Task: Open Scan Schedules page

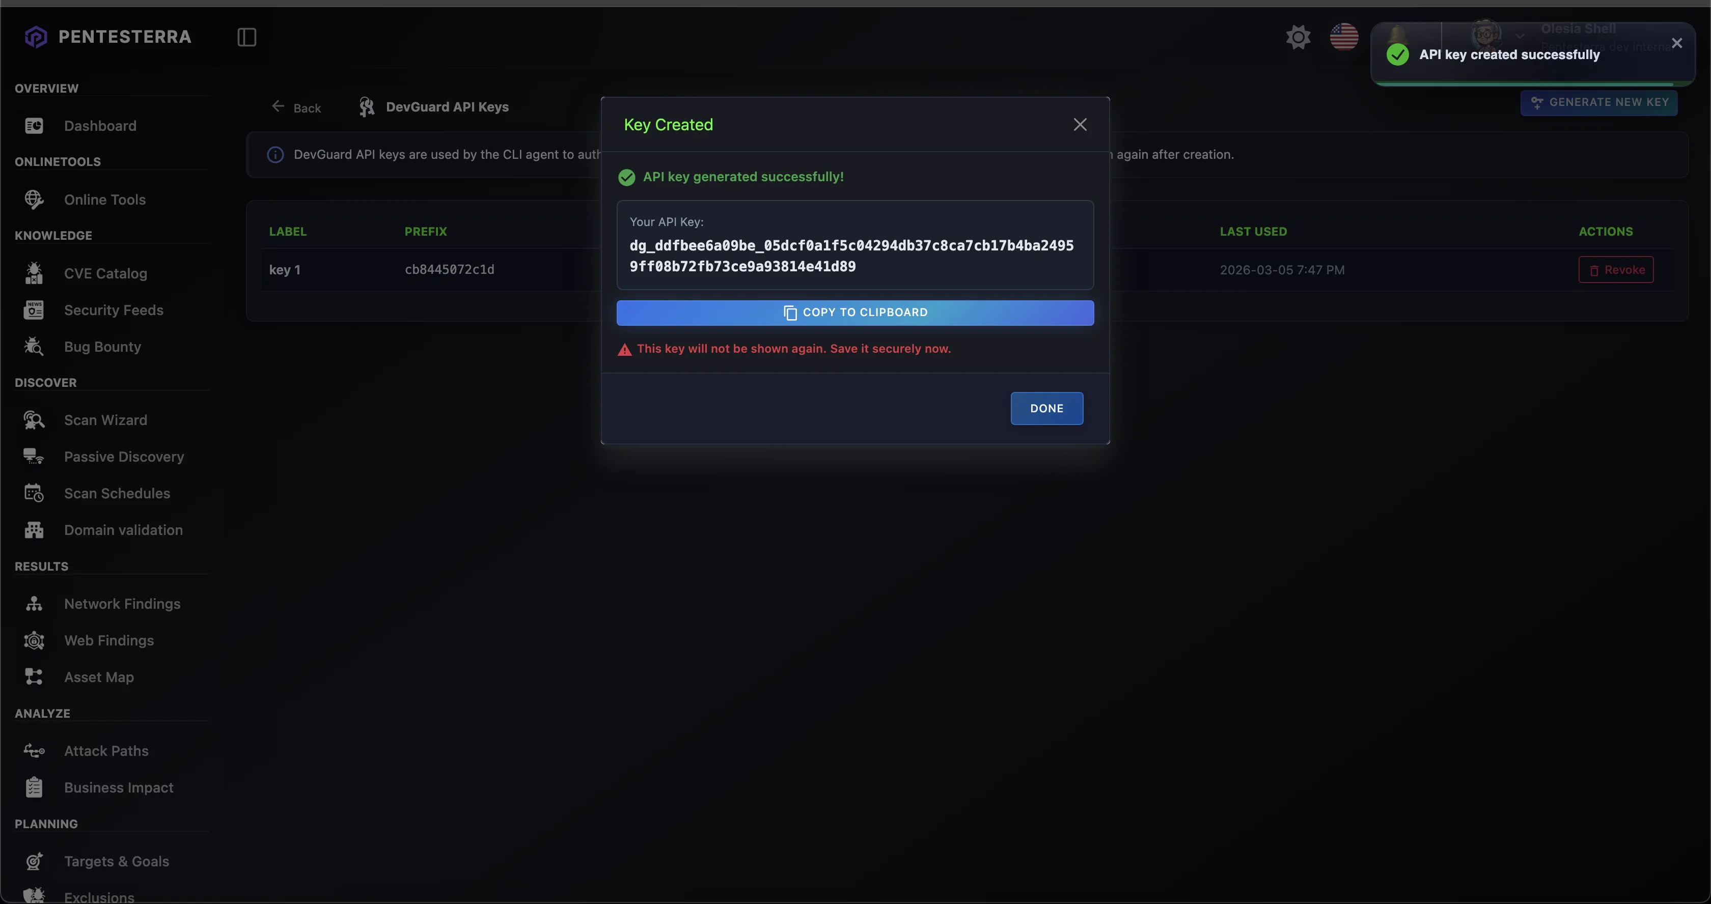Action: point(117,494)
